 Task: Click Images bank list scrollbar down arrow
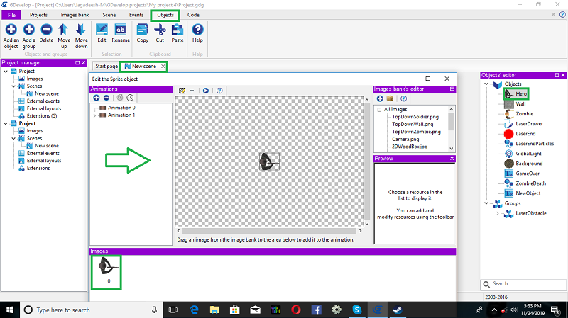[x=451, y=149]
